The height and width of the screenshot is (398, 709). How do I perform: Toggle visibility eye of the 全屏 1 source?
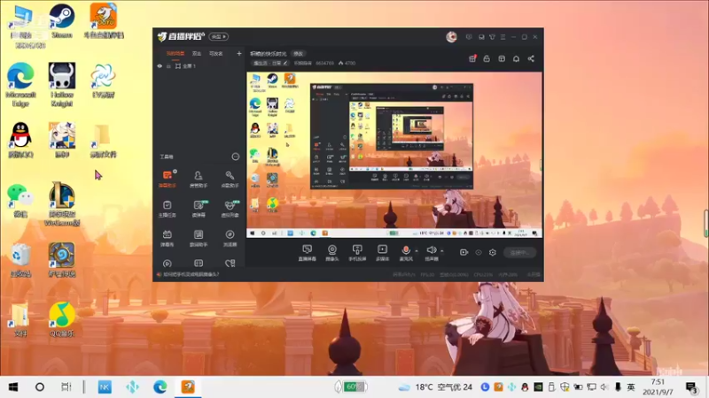[160, 66]
